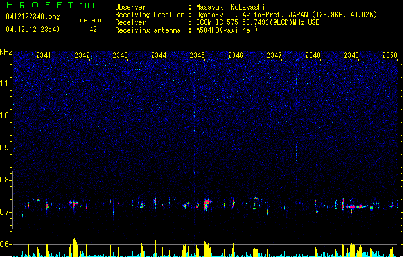
Task: Click the tall yellow intensity bar below 2342
Action: click(75, 247)
